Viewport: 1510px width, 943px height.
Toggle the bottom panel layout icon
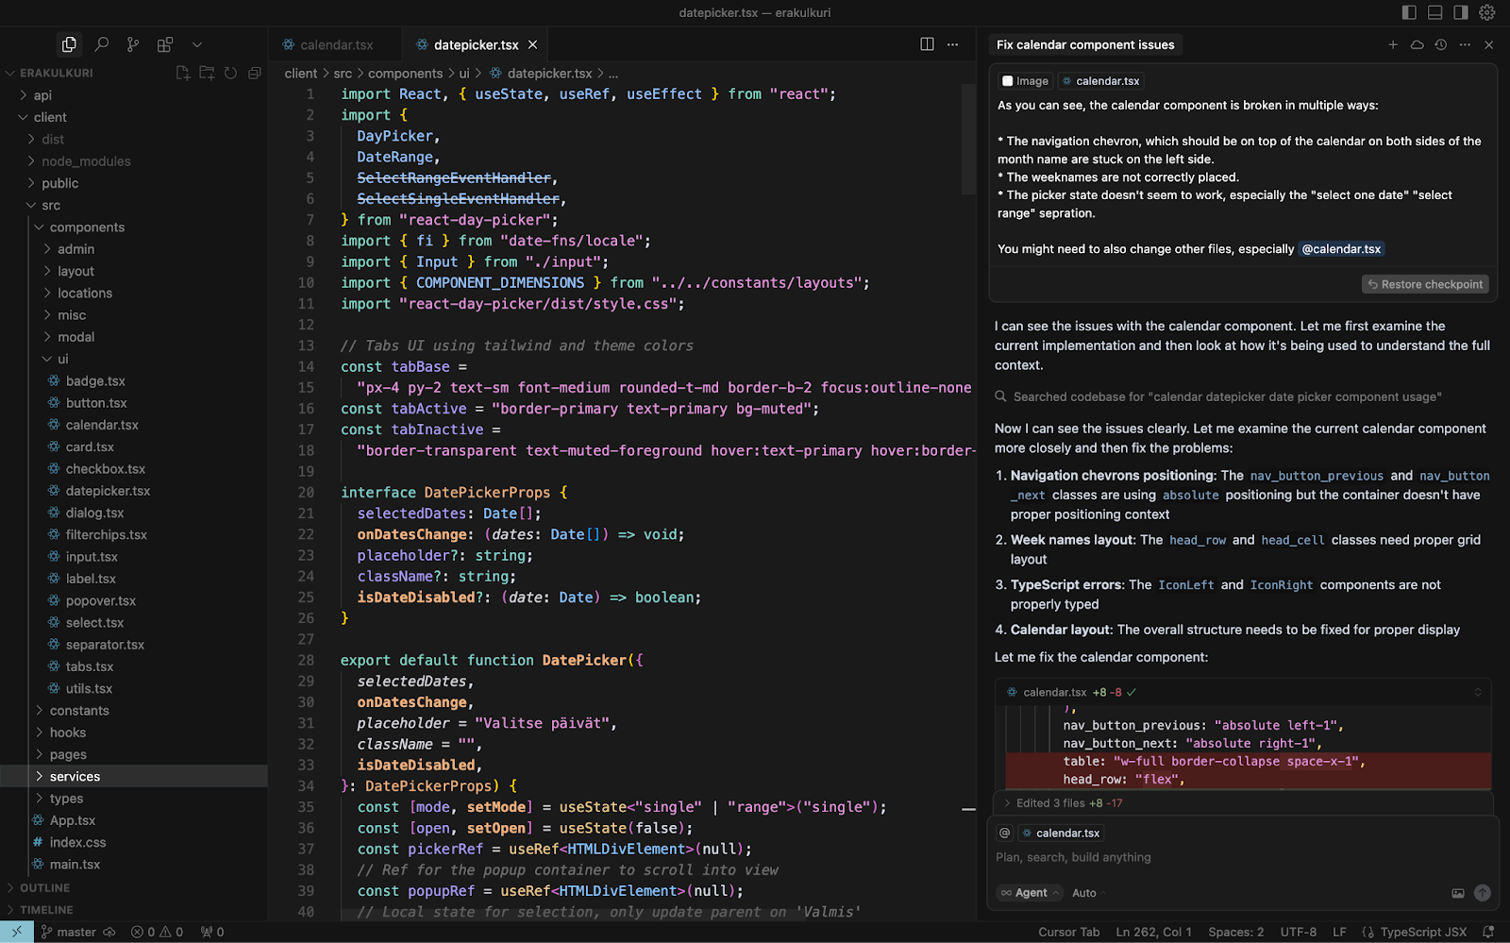[x=1434, y=12]
